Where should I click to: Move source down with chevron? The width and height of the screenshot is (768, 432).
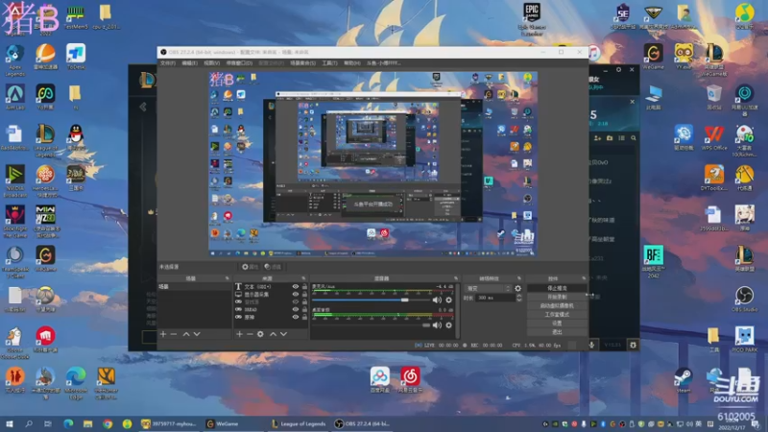click(283, 334)
